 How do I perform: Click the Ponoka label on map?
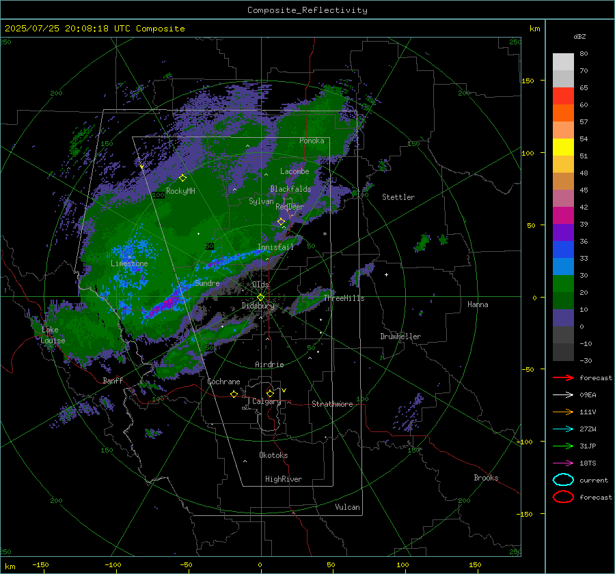(312, 141)
